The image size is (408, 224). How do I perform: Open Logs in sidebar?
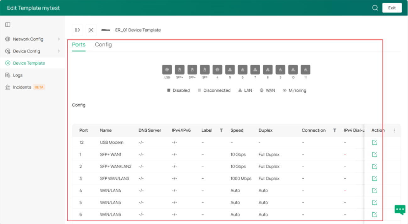tap(18, 75)
